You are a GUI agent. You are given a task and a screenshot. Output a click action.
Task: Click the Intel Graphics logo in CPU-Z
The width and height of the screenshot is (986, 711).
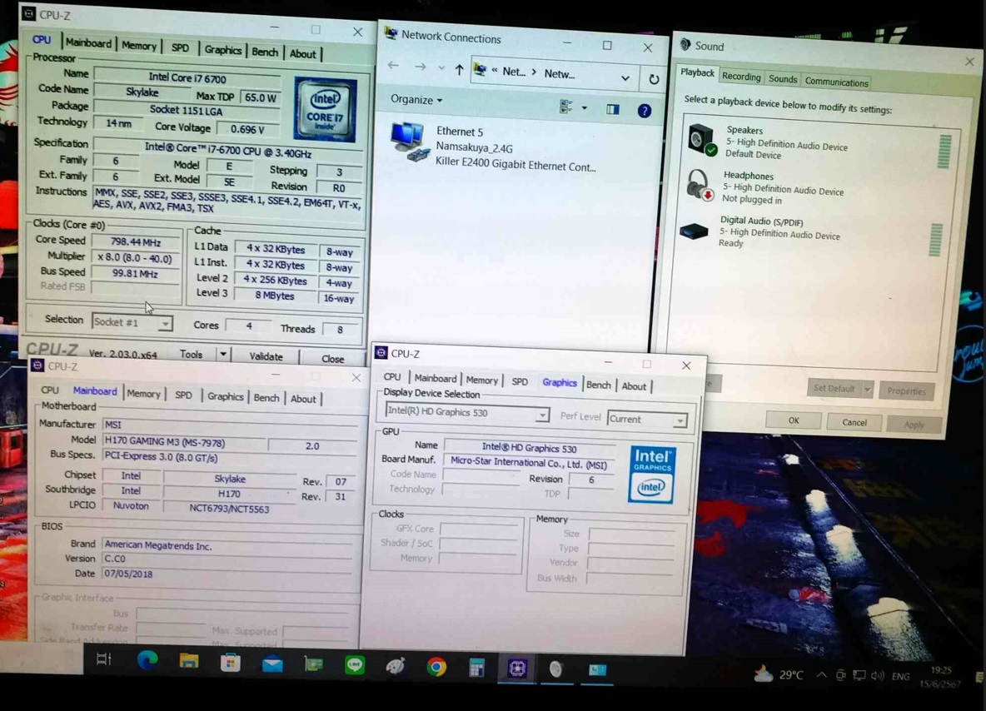[x=651, y=474]
